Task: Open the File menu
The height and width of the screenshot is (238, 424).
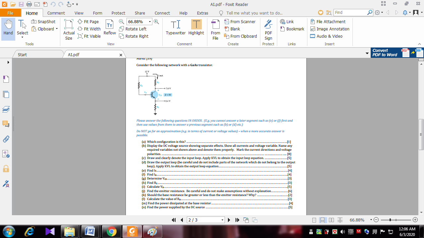Action: (10, 13)
